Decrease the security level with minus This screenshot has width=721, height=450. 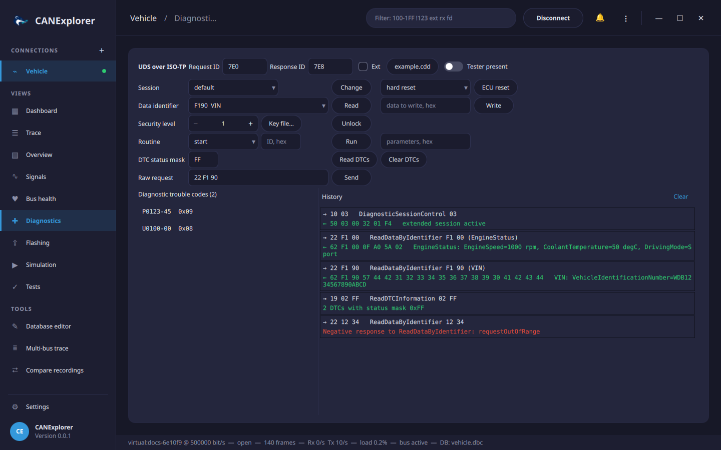point(196,123)
